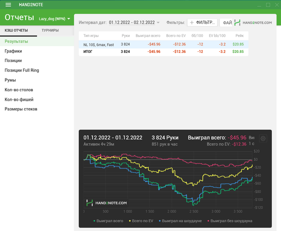Open Результаты report

click(x=37, y=41)
